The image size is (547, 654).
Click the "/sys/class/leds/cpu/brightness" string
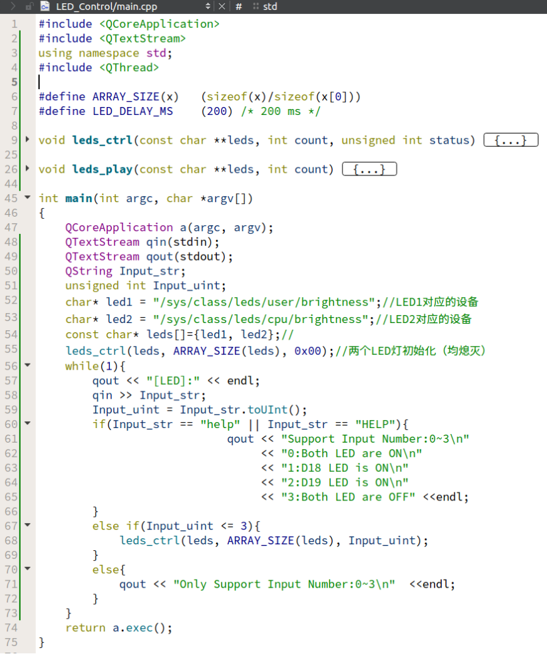point(261,320)
